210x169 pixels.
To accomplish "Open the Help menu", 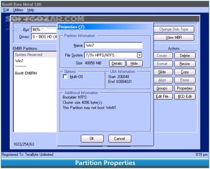I will pyautogui.click(x=31, y=10).
